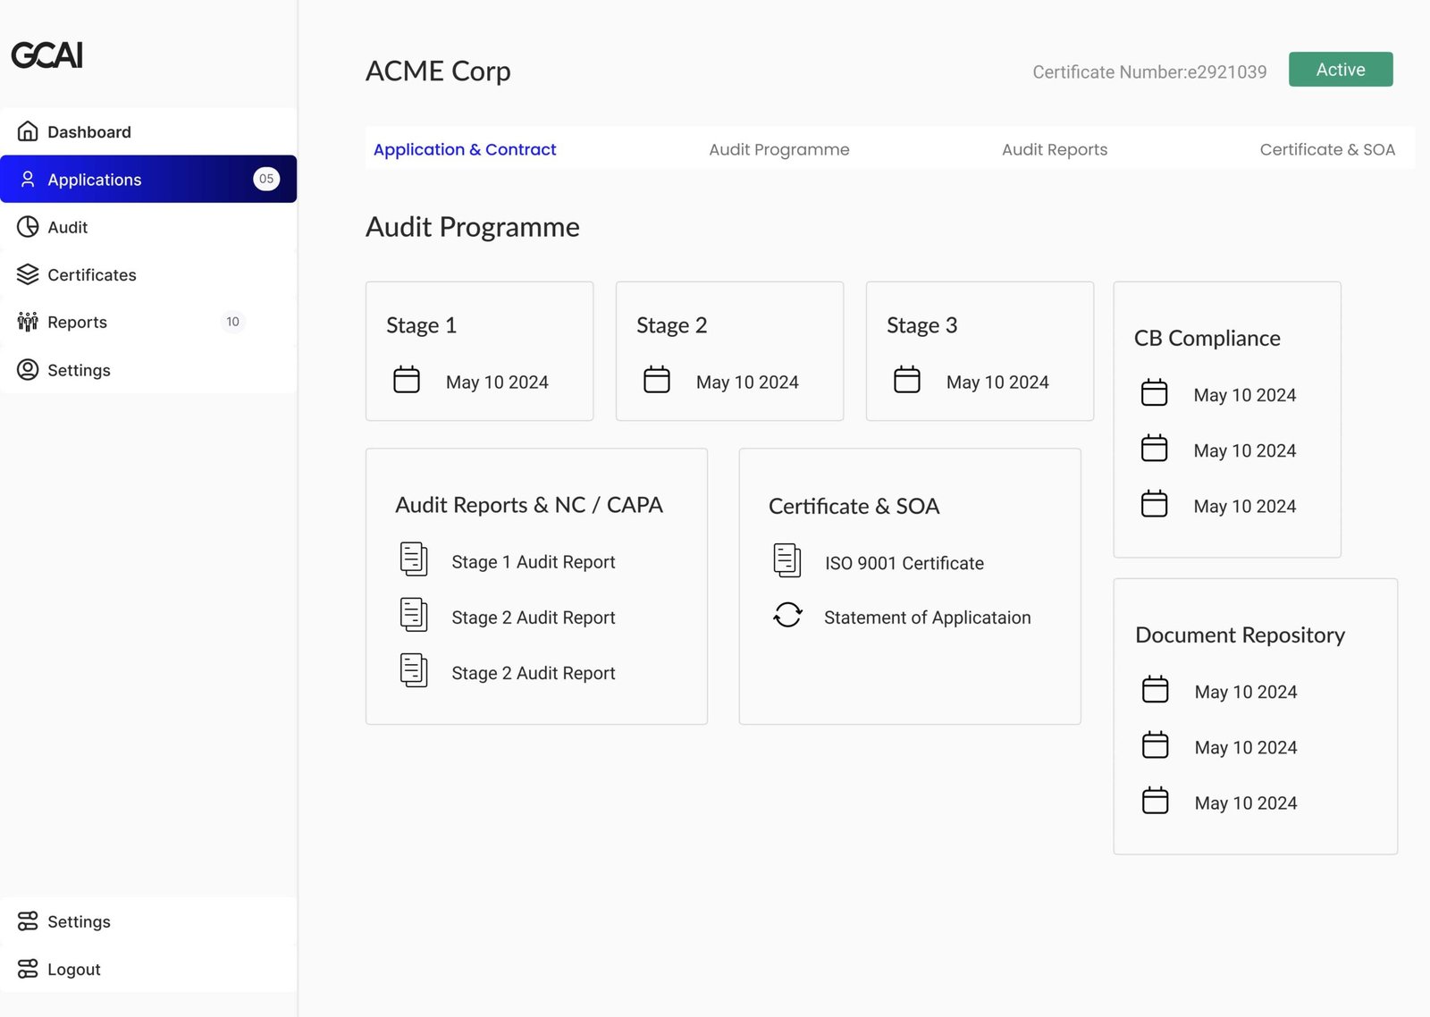Switch to the Audit Programme tab

[778, 149]
